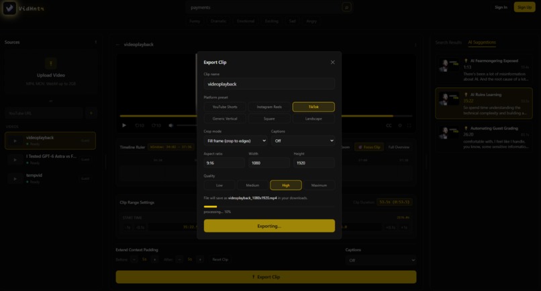Close the Export Clip dialog

tap(332, 63)
